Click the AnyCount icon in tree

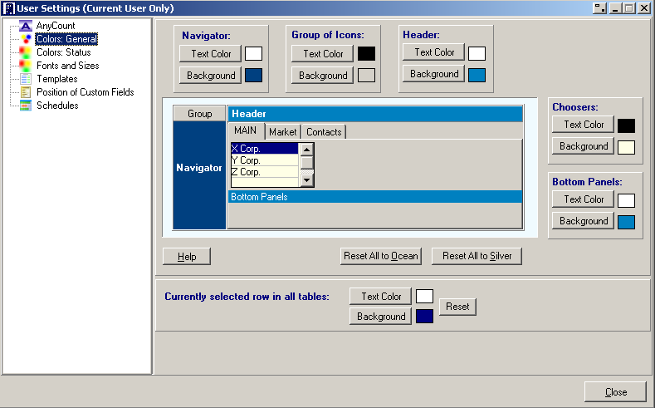[26, 26]
